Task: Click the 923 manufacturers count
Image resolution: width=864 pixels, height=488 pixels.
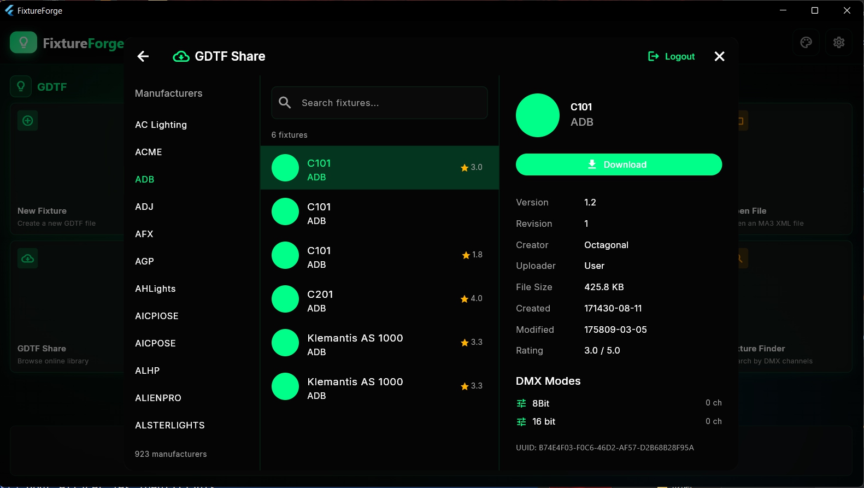Action: coord(171,454)
